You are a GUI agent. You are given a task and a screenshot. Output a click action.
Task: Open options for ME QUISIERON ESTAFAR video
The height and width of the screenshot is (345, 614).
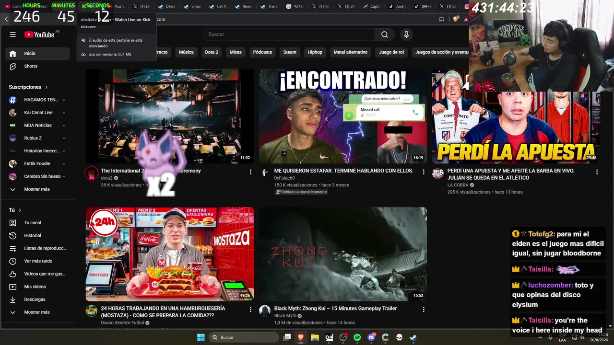pos(424,172)
